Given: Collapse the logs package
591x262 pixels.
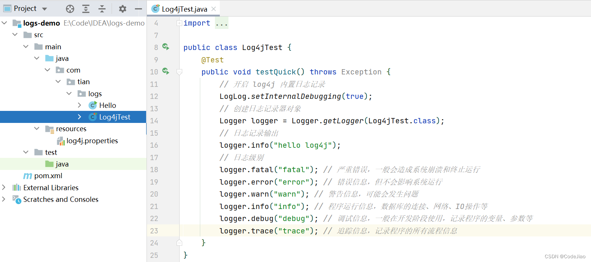Looking at the screenshot, I should pyautogui.click(x=69, y=94).
